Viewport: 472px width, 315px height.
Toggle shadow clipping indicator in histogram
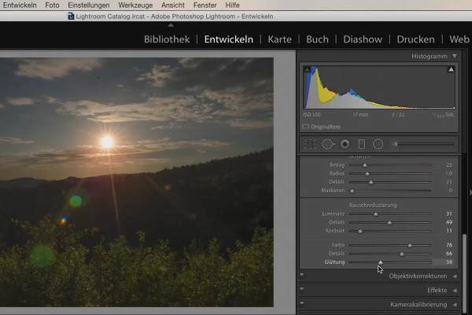[307, 69]
